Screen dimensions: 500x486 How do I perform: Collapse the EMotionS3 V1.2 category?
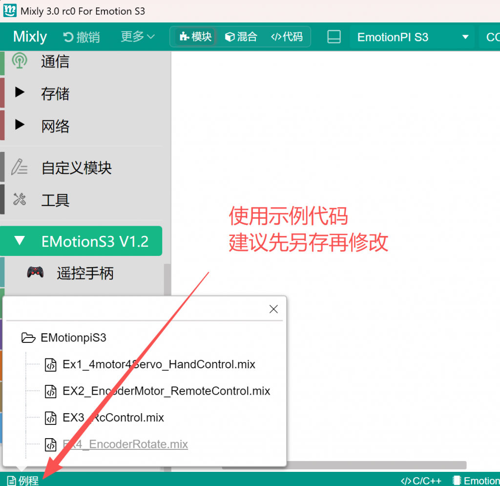pos(82,241)
